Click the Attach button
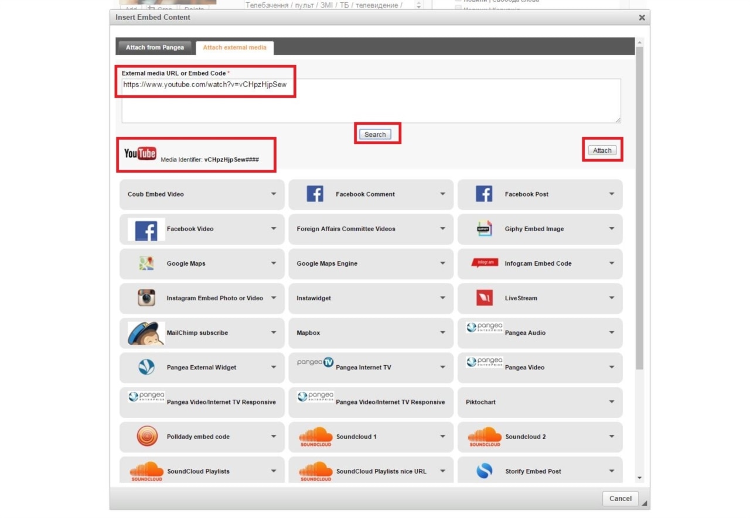The width and height of the screenshot is (750, 518). (602, 150)
